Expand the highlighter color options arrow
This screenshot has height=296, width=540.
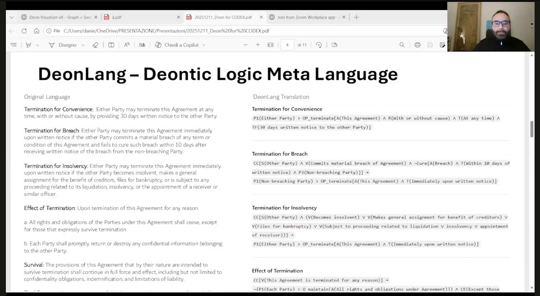click(38, 45)
